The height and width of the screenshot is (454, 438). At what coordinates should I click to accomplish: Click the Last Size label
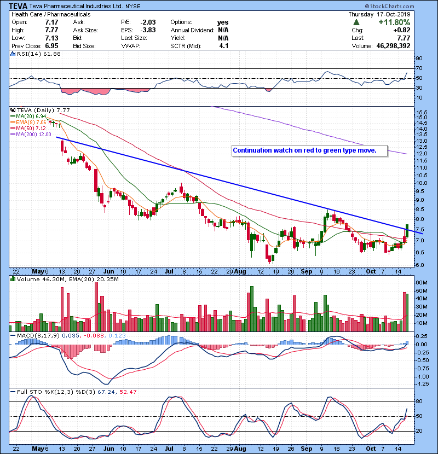pos(134,38)
